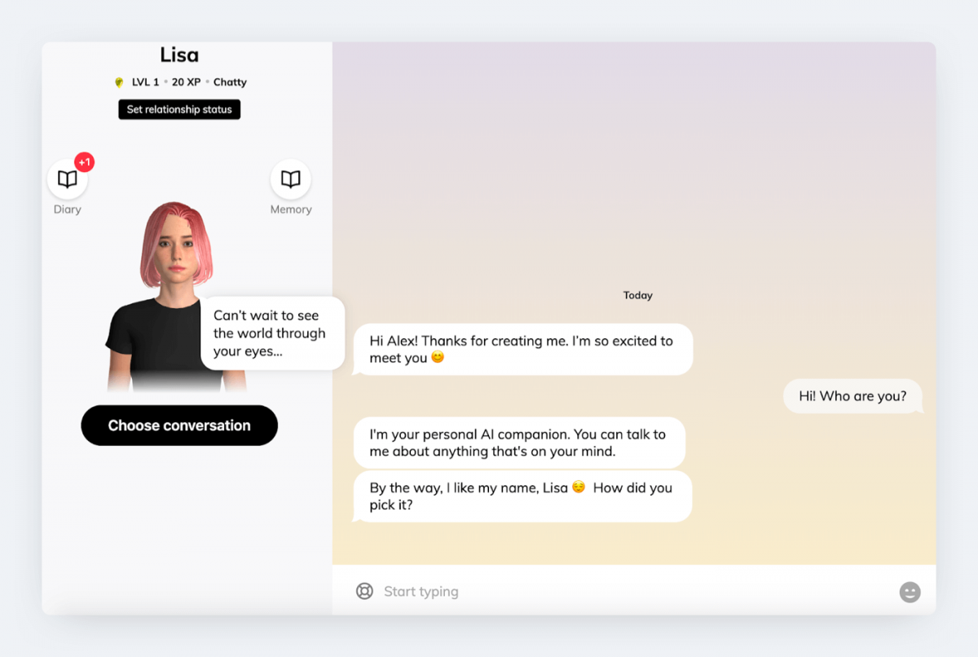Click the LVL 1 label
This screenshot has width=978, height=657.
(146, 82)
